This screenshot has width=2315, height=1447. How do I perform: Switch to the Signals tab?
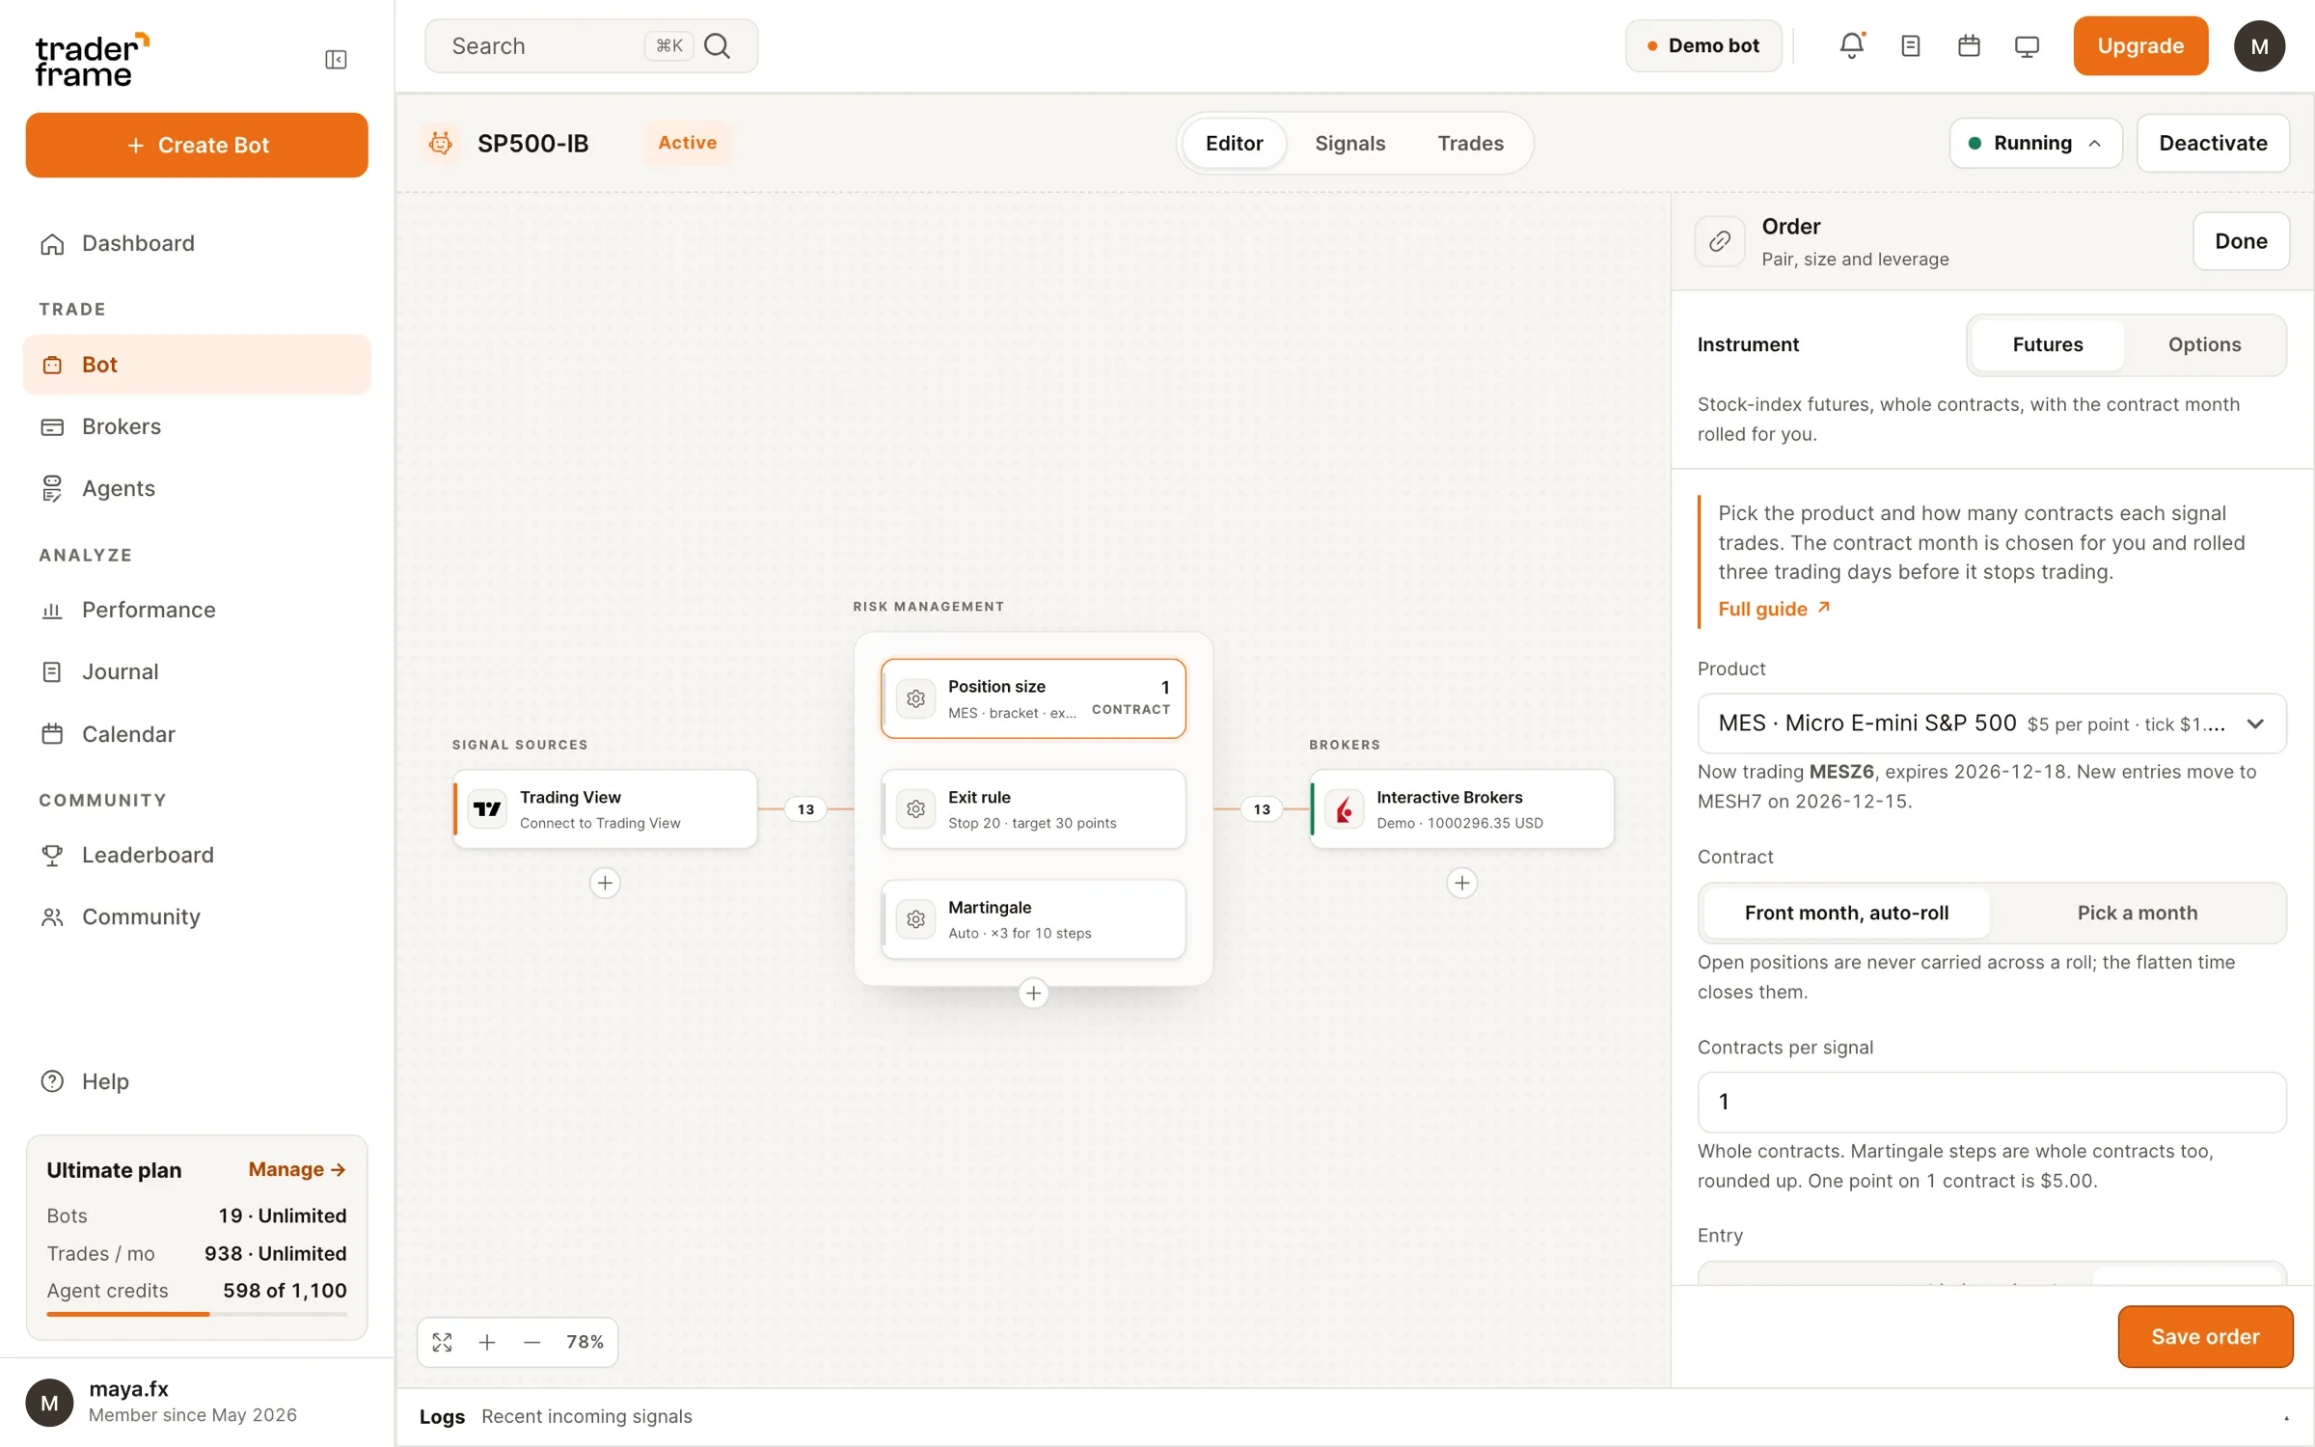[x=1349, y=143]
